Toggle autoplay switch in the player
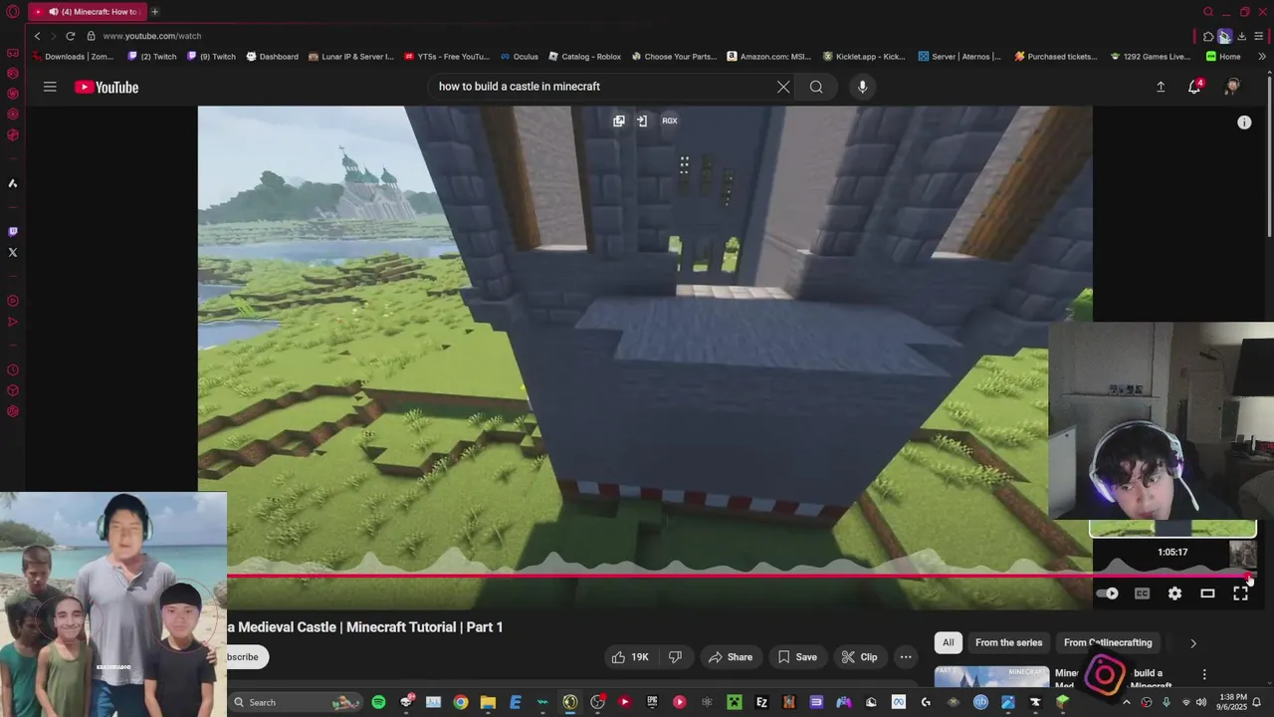Image resolution: width=1274 pixels, height=717 pixels. pos(1108,594)
